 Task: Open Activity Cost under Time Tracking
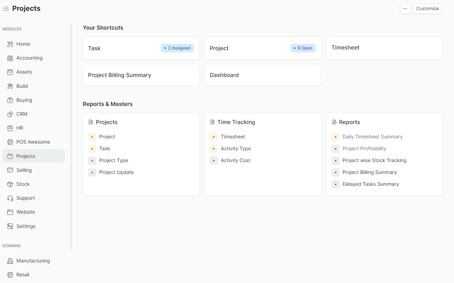[235, 160]
